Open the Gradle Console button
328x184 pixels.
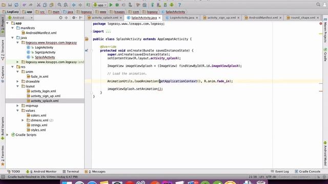(x=307, y=172)
